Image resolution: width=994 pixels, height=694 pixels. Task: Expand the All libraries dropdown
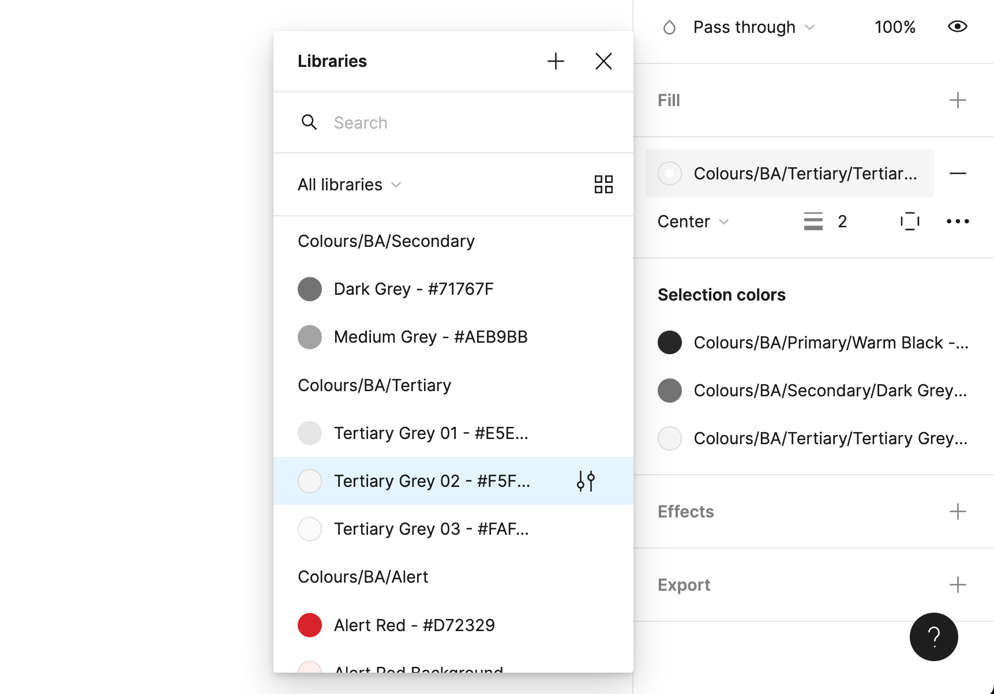click(x=349, y=185)
